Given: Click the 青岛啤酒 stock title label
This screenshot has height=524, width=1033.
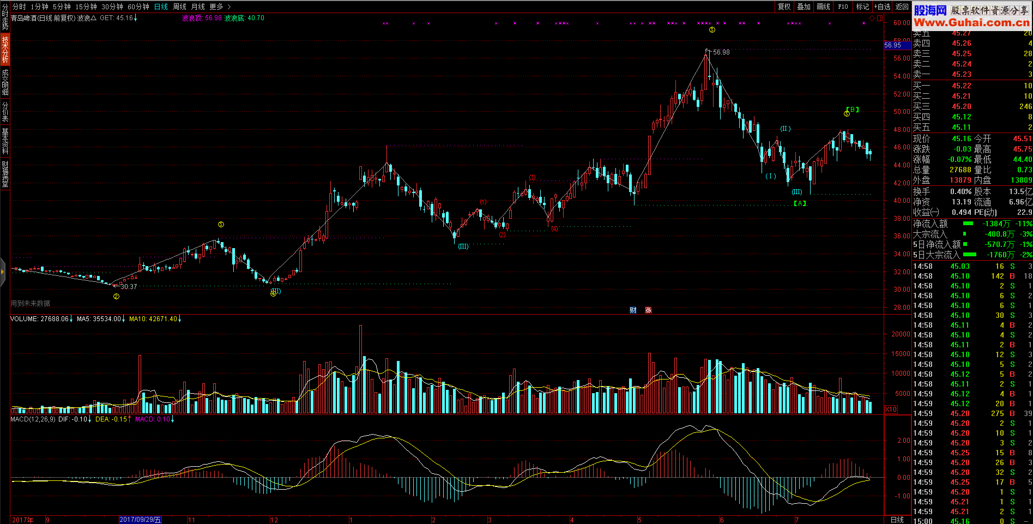Looking at the screenshot, I should point(24,18).
